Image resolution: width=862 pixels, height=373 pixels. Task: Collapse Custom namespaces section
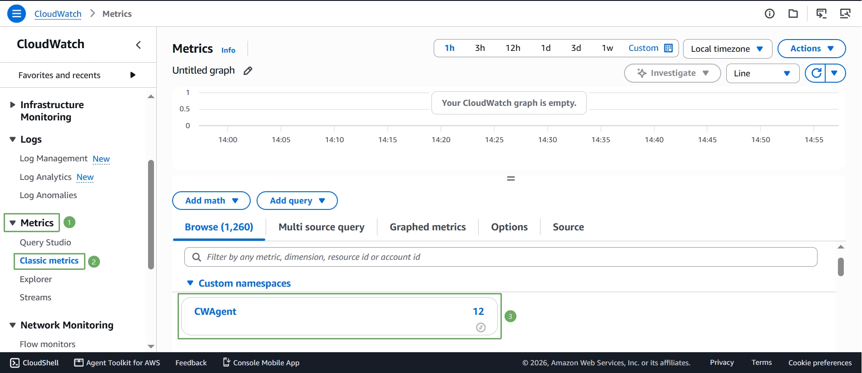click(x=190, y=283)
